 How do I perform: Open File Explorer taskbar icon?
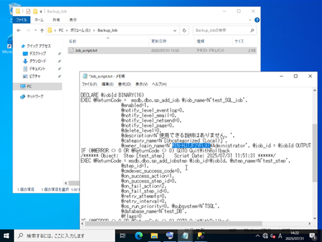pos(154,235)
